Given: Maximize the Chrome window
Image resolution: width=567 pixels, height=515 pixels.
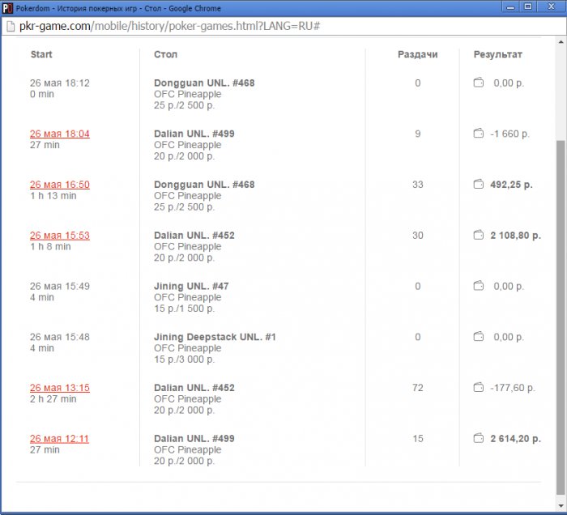Looking at the screenshot, I should point(528,6).
